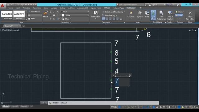The width and height of the screenshot is (199, 112).
Task: Open the text height 25 dropdown
Action: pyautogui.click(x=35, y=15)
